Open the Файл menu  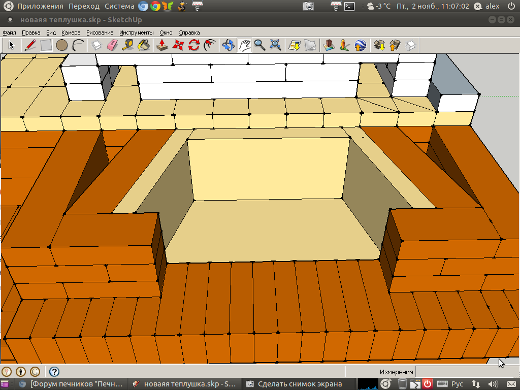click(x=9, y=32)
